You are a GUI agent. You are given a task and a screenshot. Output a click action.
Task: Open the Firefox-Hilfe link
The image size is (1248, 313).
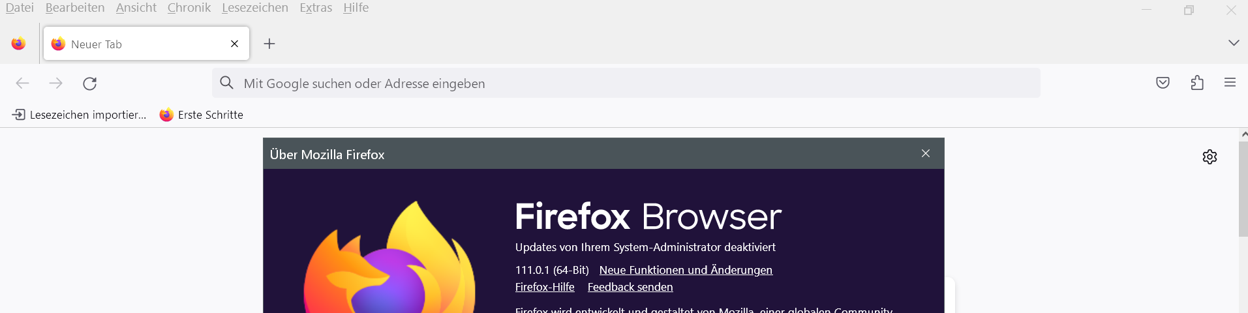[x=545, y=287]
